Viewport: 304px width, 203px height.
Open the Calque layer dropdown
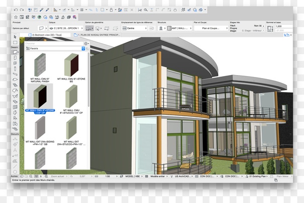[66, 28]
